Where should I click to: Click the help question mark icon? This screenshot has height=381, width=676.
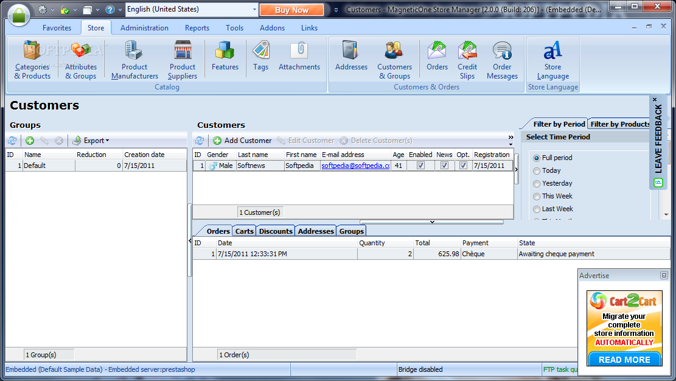pyautogui.click(x=110, y=9)
